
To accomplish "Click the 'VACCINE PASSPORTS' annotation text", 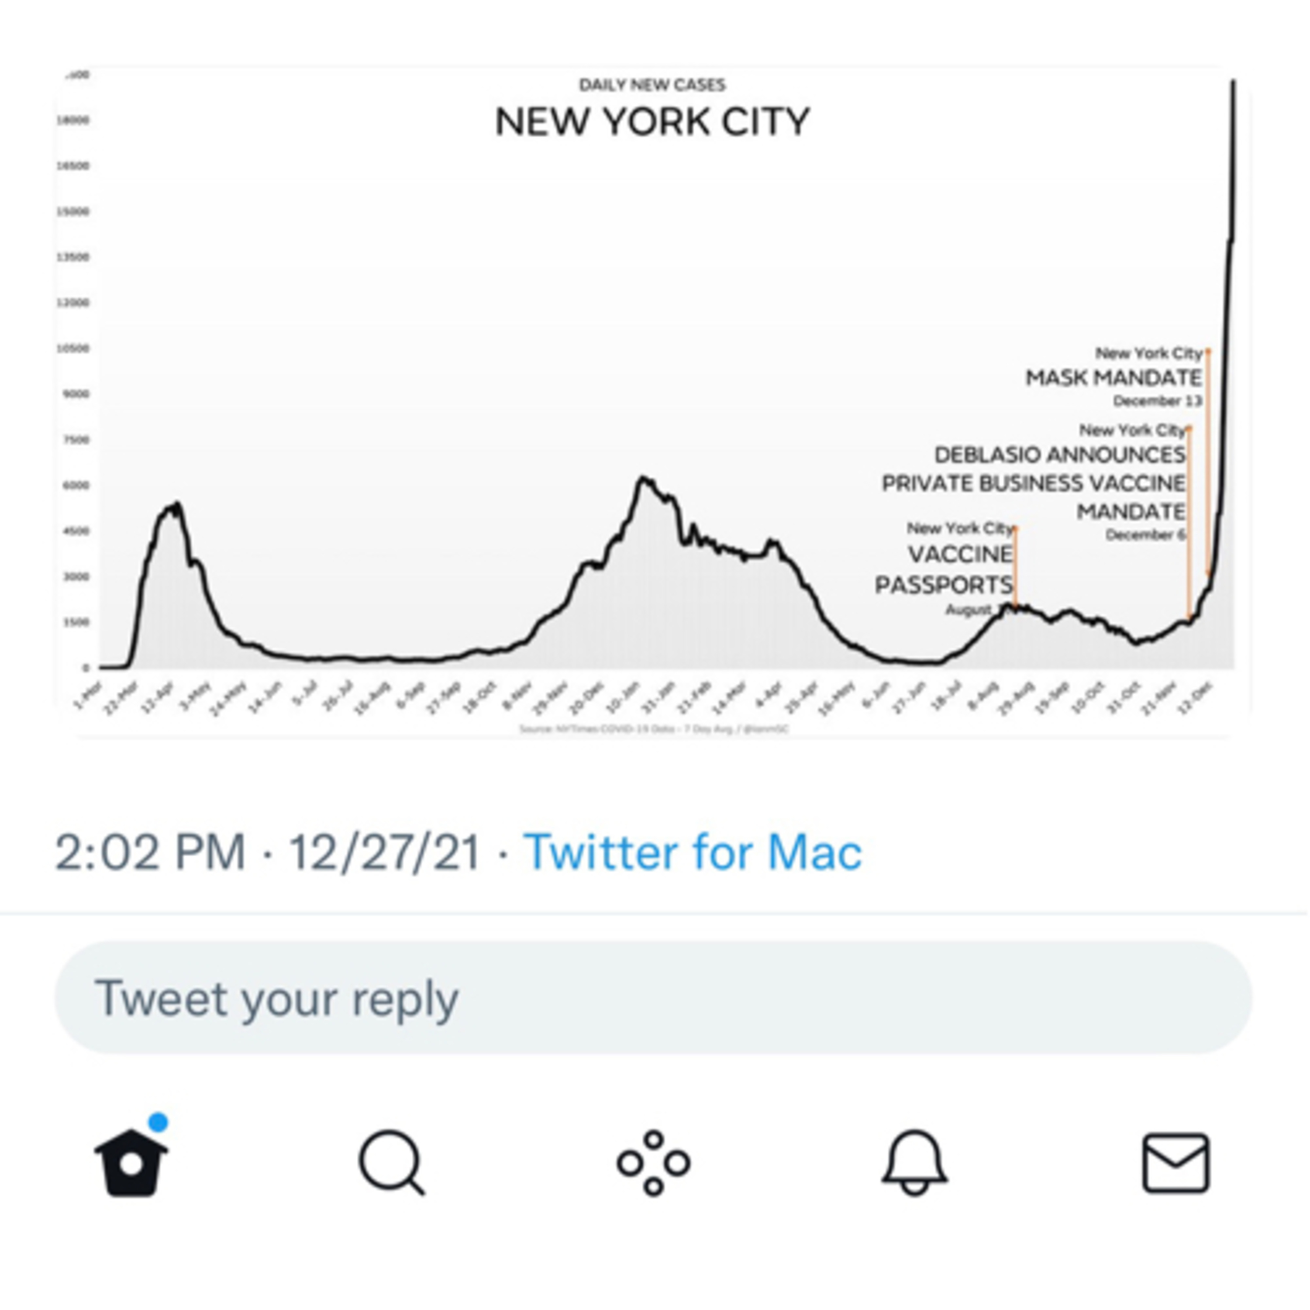I will pos(945,569).
